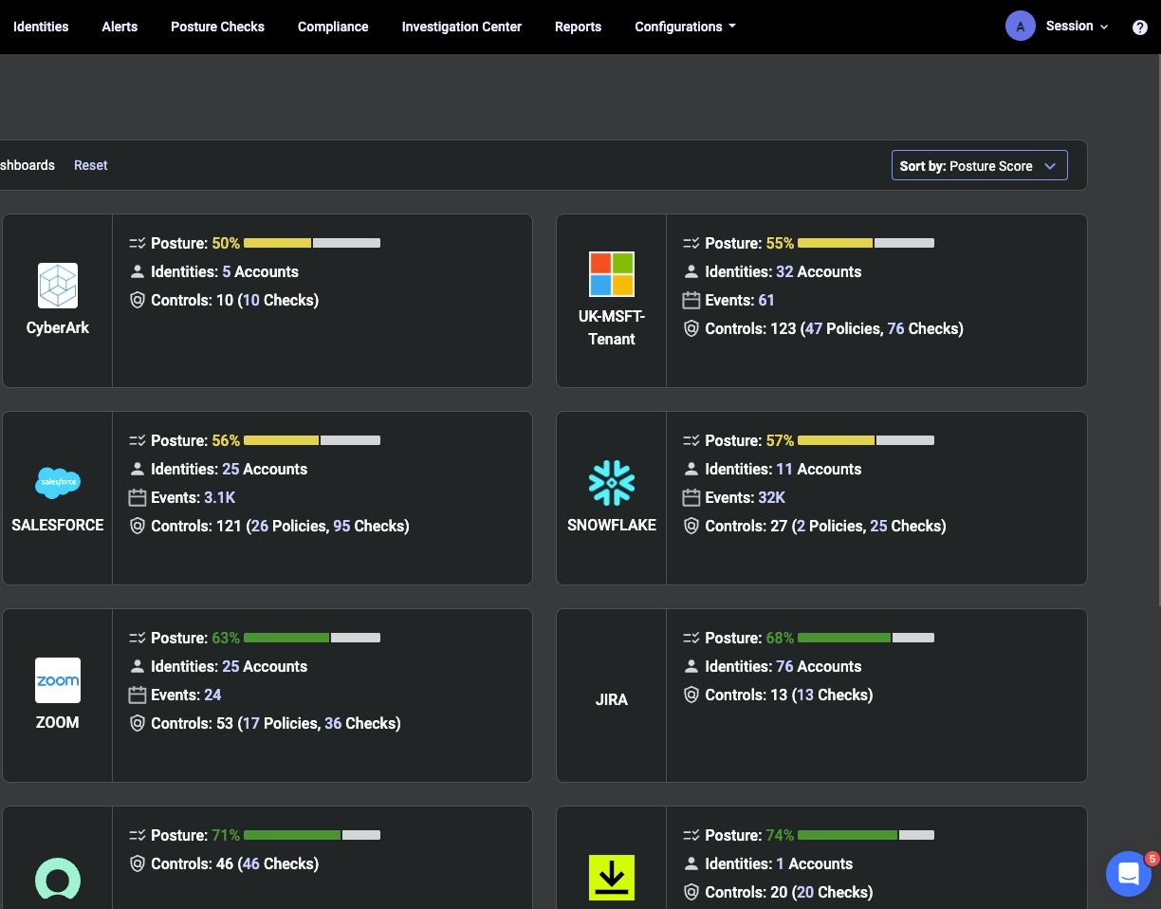Click the SALESFORCE application name label

[x=58, y=525]
